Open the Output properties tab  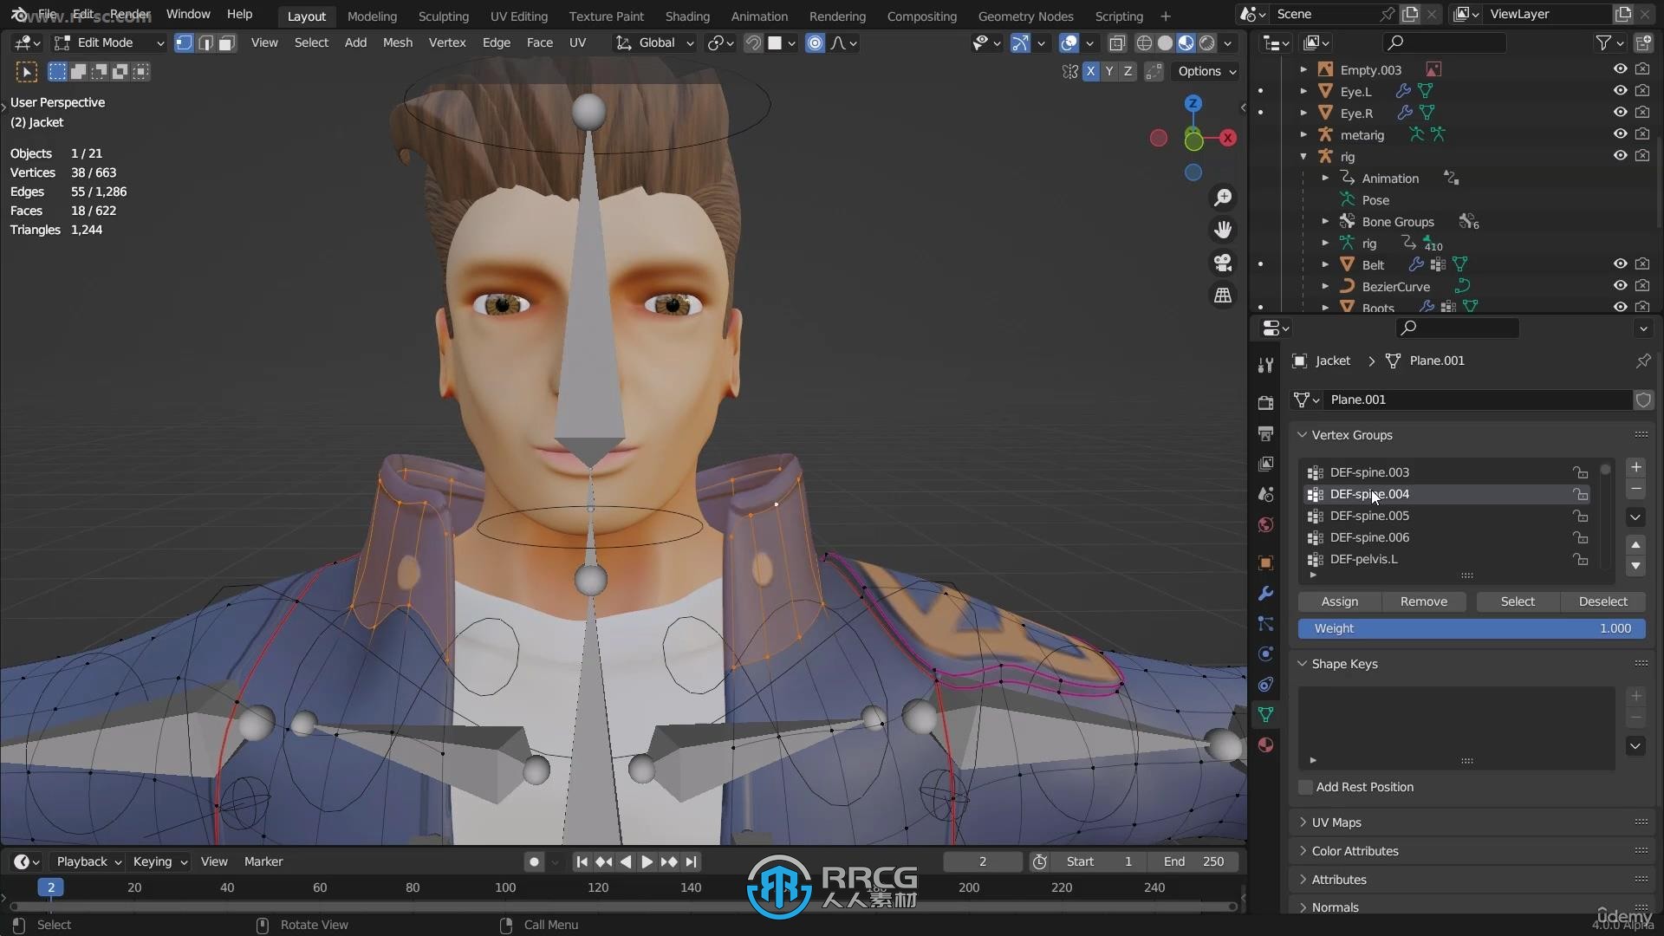tap(1266, 433)
